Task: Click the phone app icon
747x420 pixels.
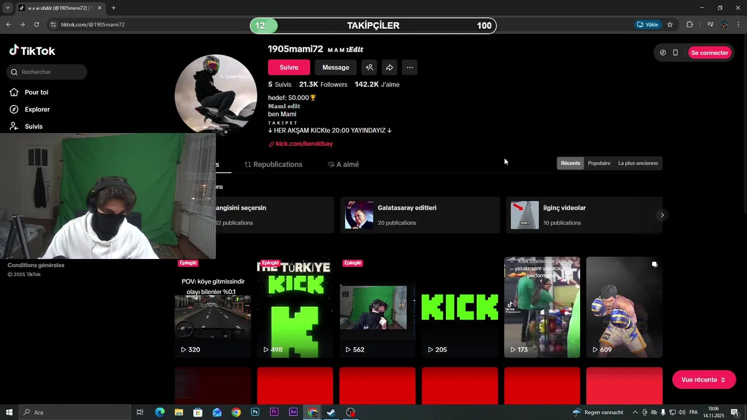Action: click(x=675, y=52)
